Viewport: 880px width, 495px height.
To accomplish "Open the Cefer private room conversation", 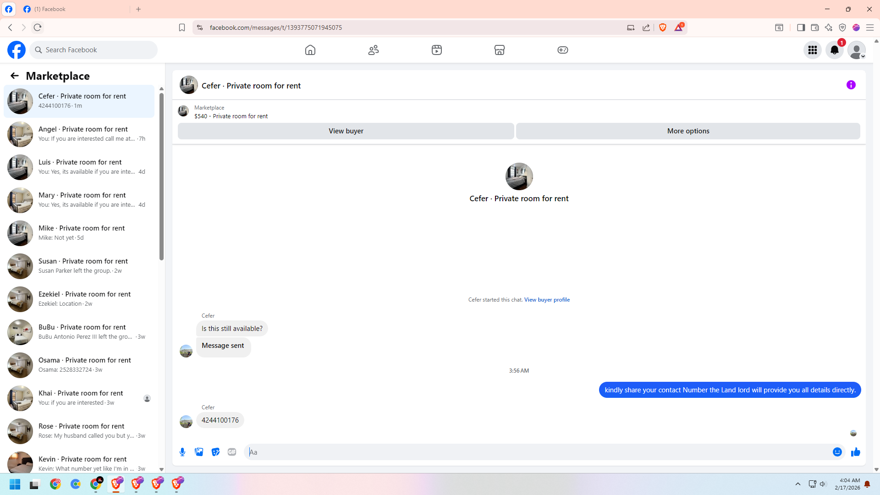I will [x=79, y=101].
